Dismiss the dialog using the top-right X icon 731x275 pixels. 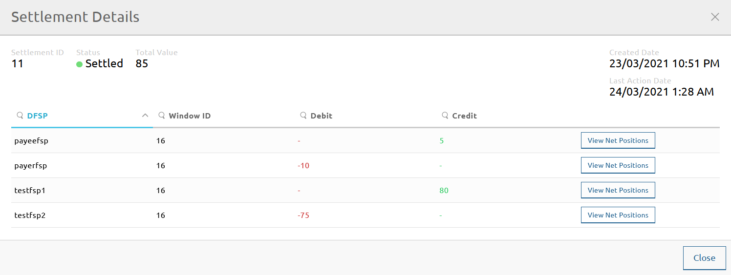click(x=715, y=17)
